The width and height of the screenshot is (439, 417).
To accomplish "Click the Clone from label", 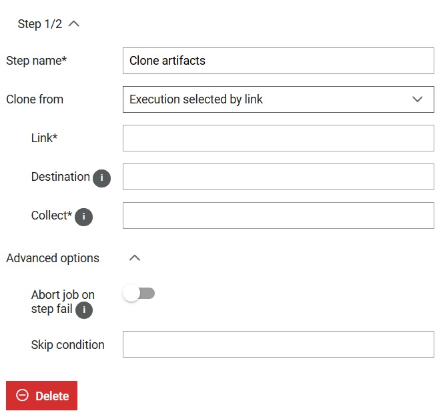I will tap(35, 99).
